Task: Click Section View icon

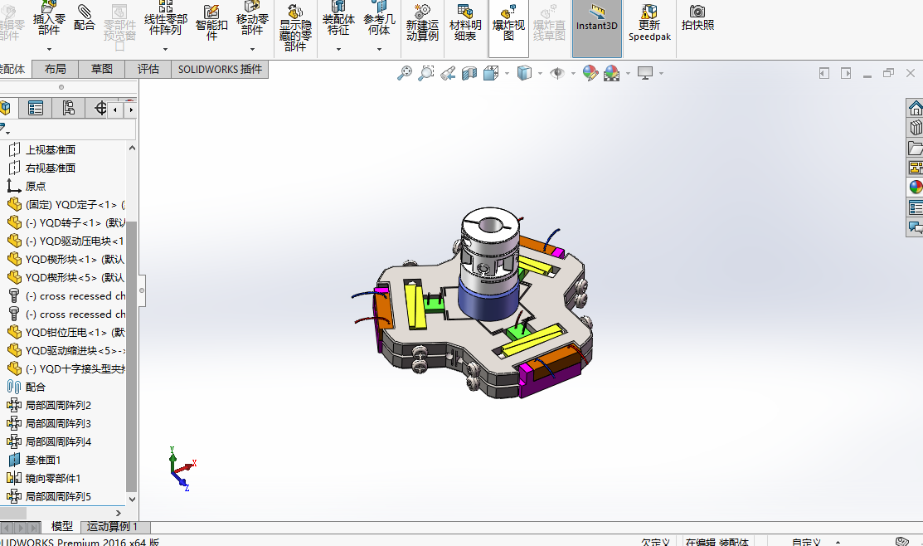Action: click(469, 73)
